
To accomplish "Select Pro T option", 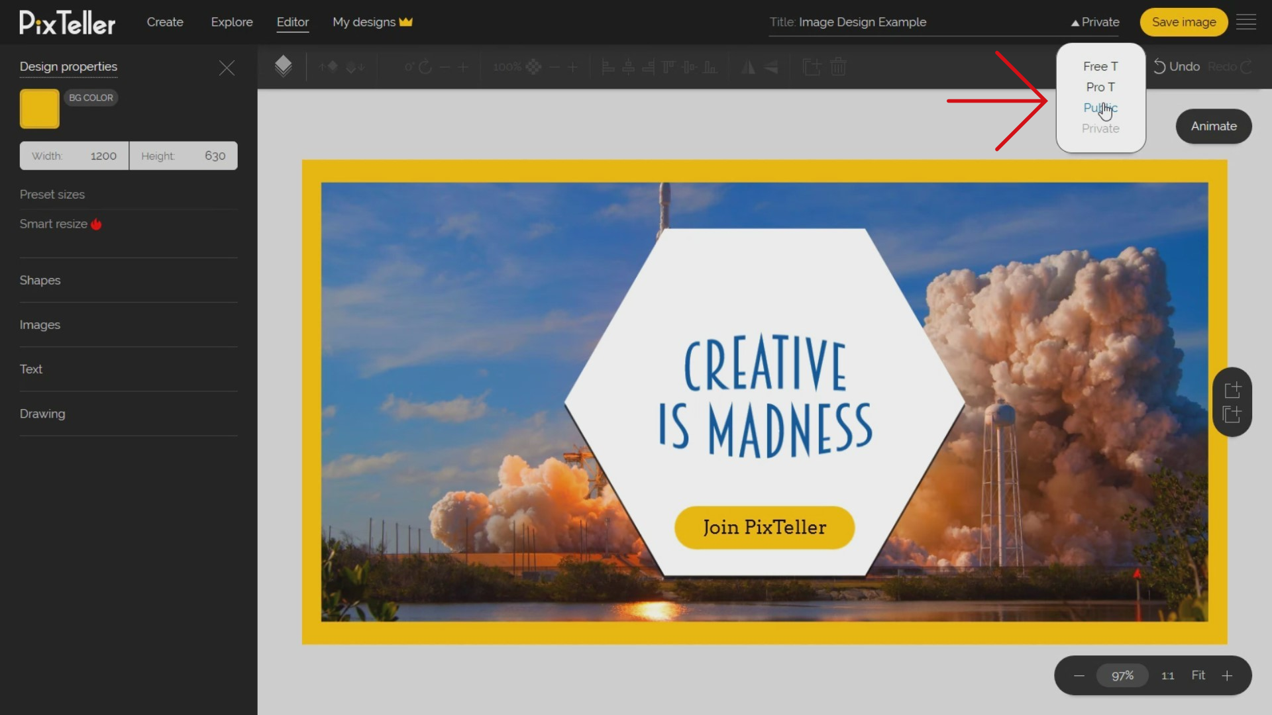I will pos(1100,87).
